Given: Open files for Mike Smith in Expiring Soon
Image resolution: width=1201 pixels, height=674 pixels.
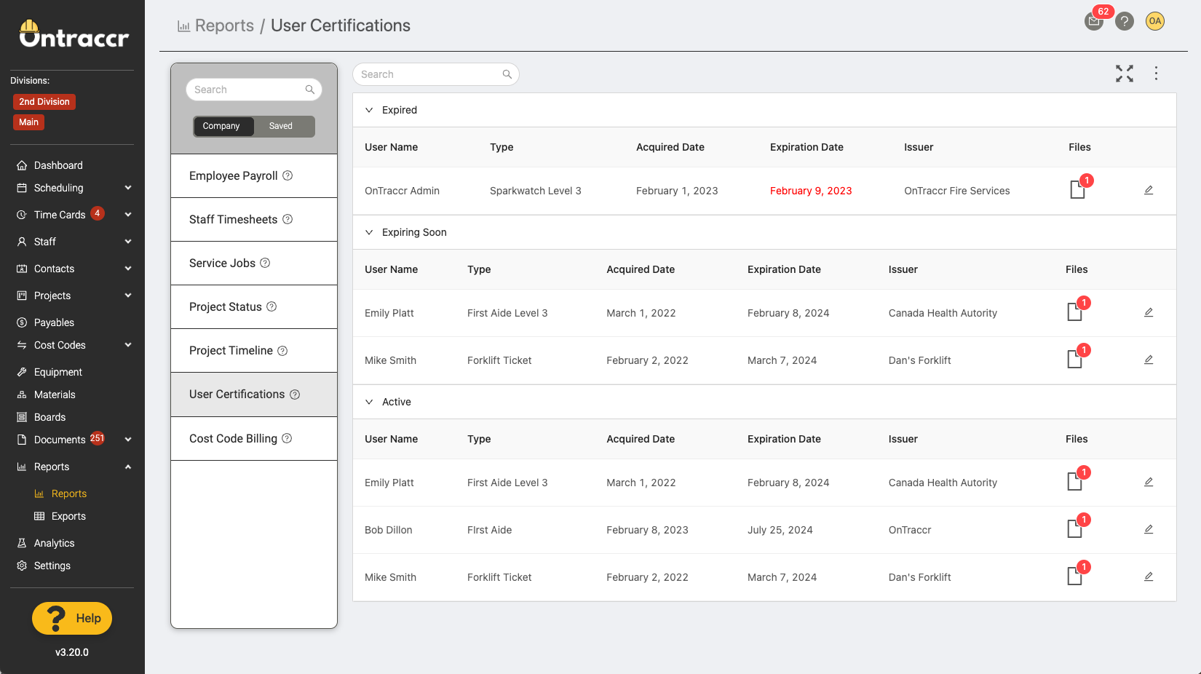Looking at the screenshot, I should coord(1074,360).
